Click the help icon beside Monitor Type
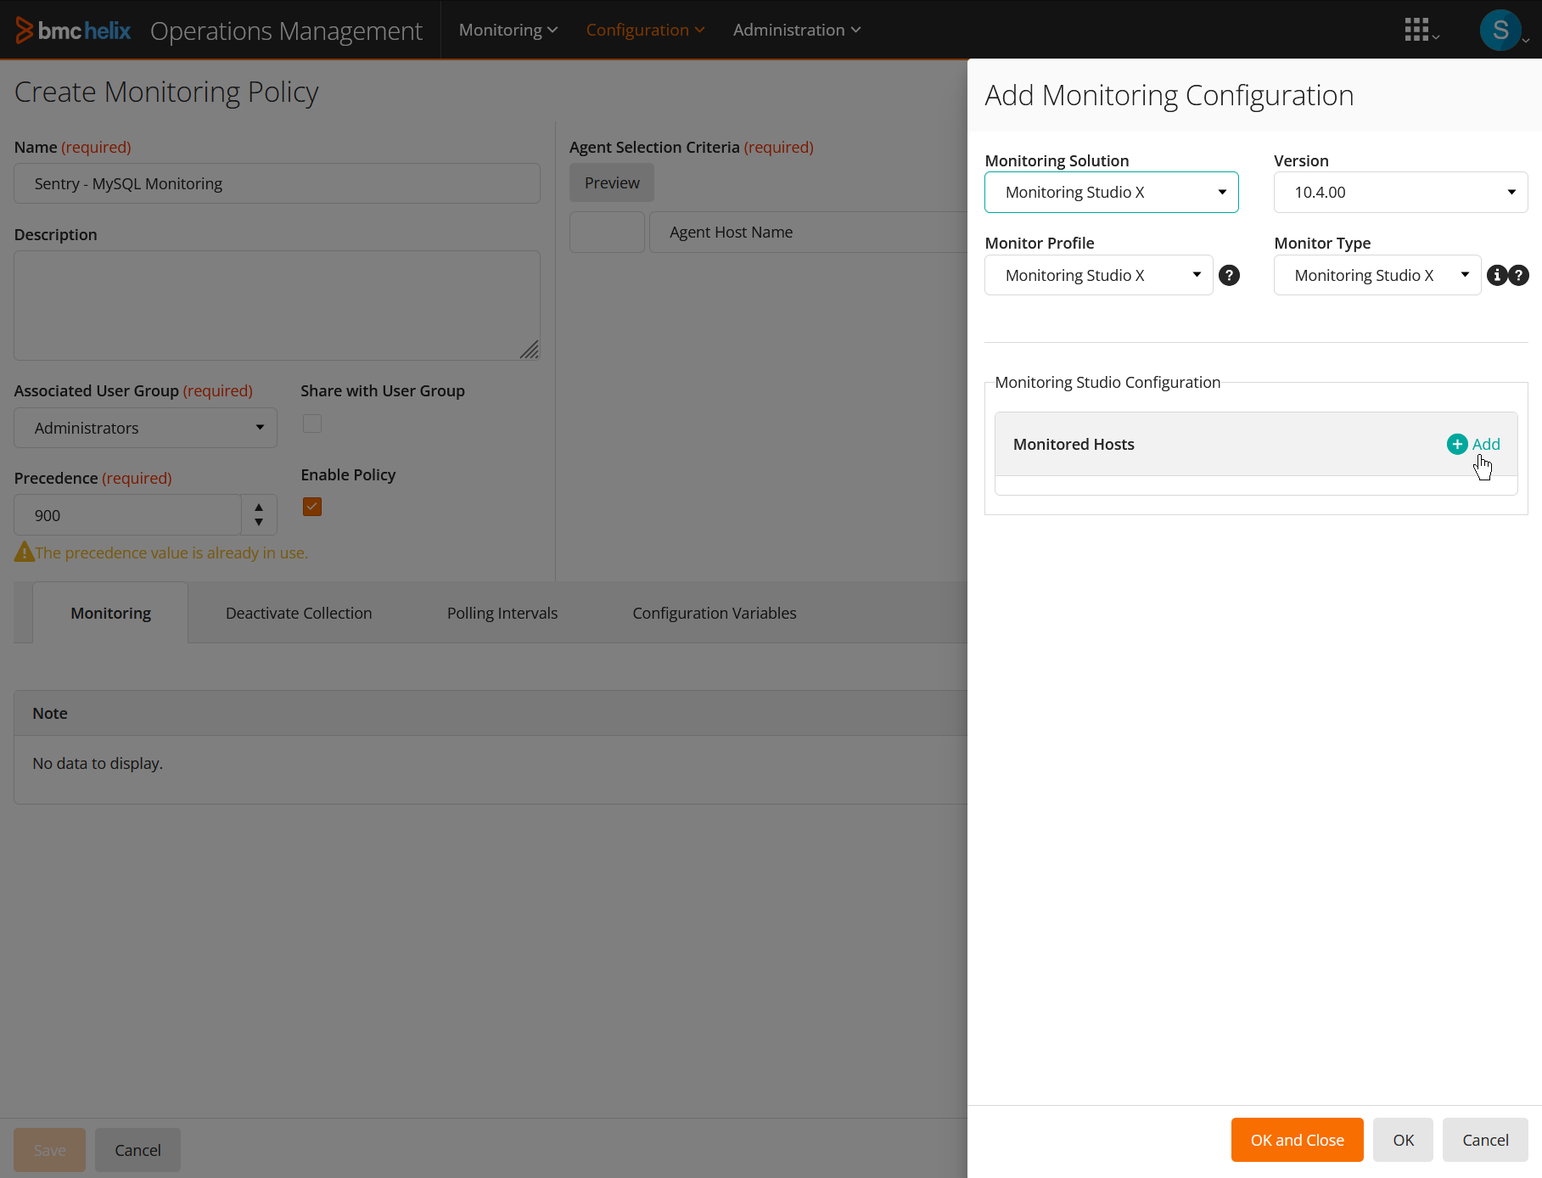 [x=1519, y=275]
